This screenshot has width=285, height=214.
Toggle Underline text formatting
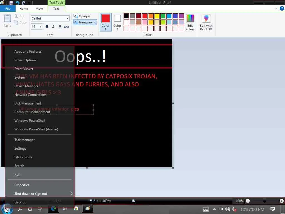(x=60, y=26)
